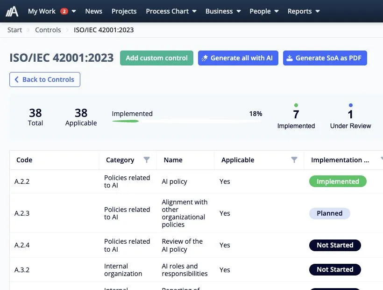Click 'Policies related to AI' in A.2.3 row
Viewport: 383px width, 290px height.
click(x=127, y=213)
